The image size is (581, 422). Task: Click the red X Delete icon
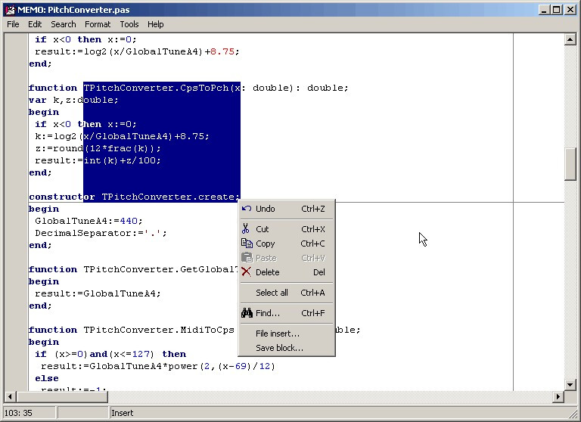(246, 272)
